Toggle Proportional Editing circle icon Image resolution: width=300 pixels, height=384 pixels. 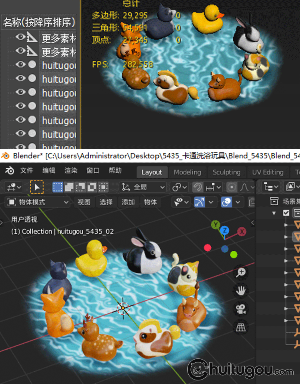(232, 187)
